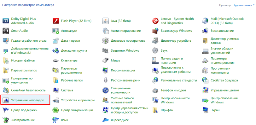
Task: Click 'Региональные стандарты' link
Action: pos(179,80)
